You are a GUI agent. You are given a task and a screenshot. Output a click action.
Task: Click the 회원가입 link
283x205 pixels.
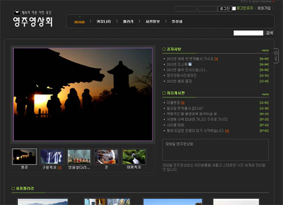[x=264, y=8]
